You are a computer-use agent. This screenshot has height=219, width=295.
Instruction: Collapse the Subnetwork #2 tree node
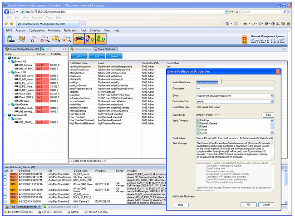click(x=5, y=115)
